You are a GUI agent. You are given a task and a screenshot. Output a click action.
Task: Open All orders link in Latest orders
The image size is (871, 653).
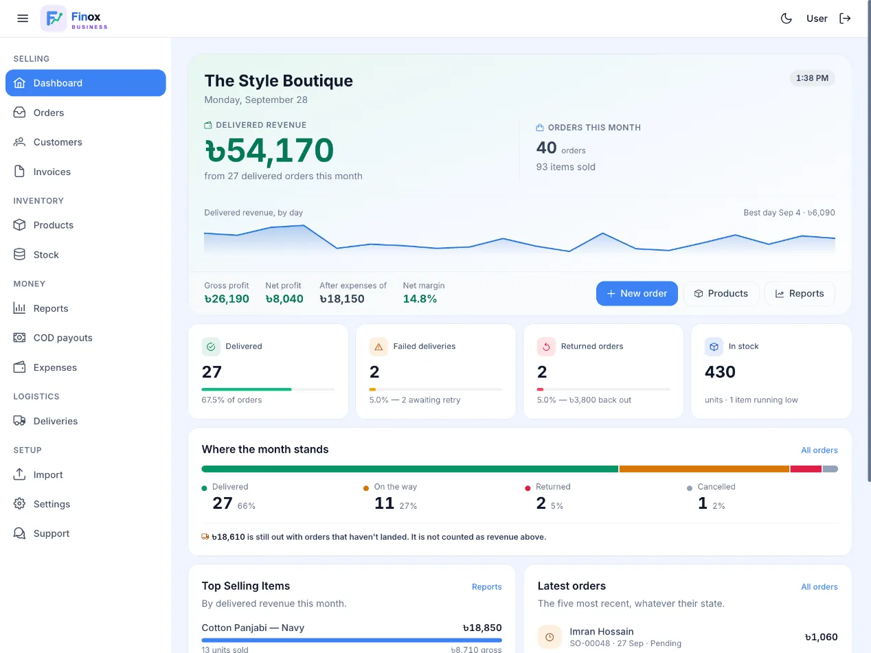coord(819,587)
